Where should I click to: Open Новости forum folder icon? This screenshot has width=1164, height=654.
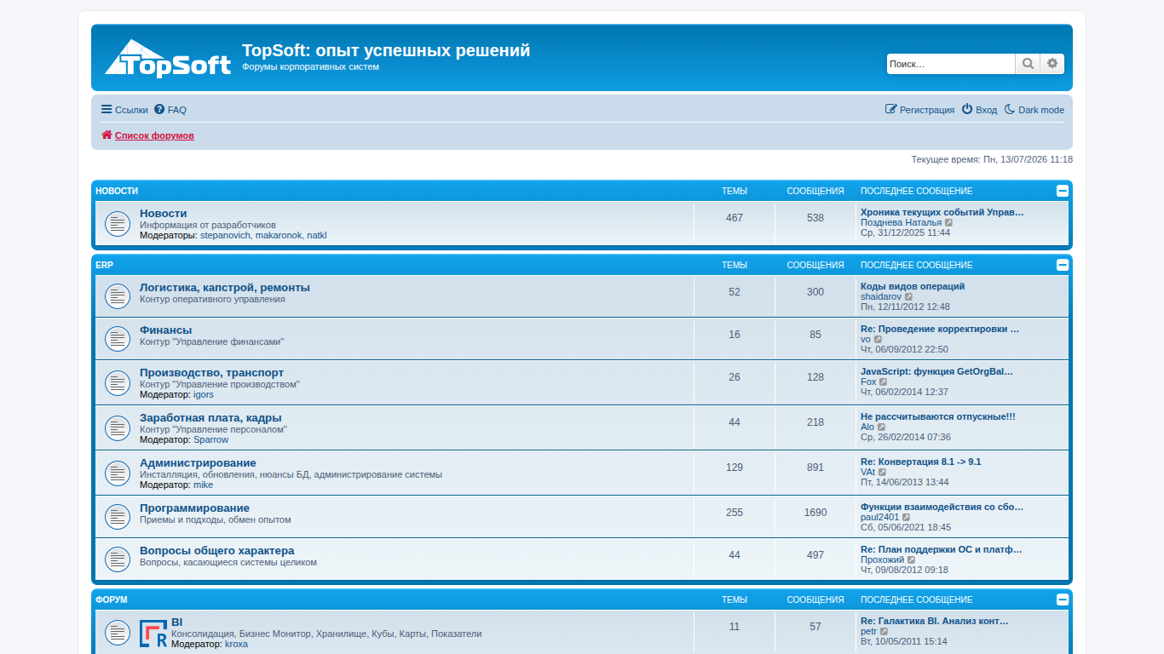(117, 224)
